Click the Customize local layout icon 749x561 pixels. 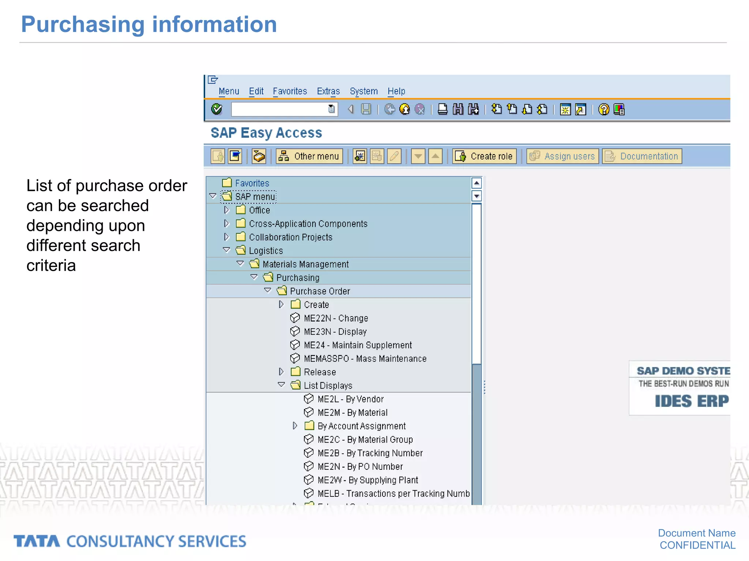pyautogui.click(x=619, y=109)
